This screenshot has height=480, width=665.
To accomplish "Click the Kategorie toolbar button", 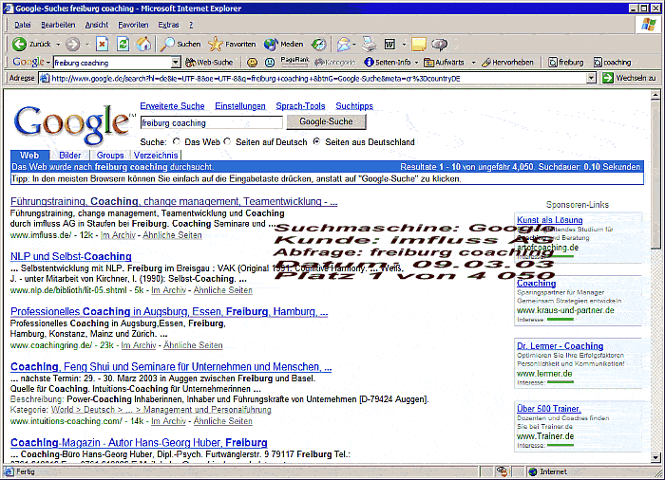I will click(x=334, y=63).
